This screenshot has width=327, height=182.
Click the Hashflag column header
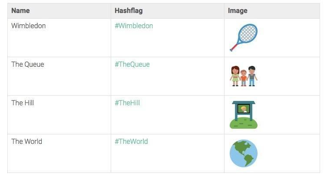pos(129,10)
